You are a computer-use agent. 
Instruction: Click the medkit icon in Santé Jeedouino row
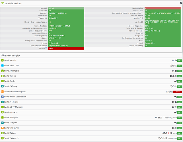[176, 102]
